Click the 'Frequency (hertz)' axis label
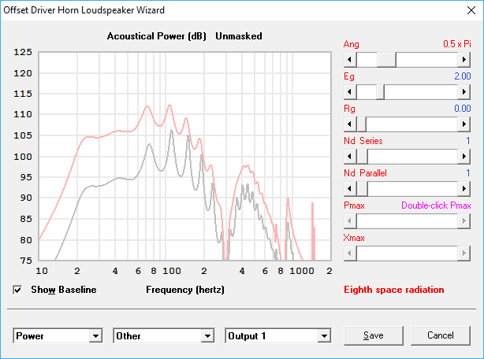 (x=185, y=290)
